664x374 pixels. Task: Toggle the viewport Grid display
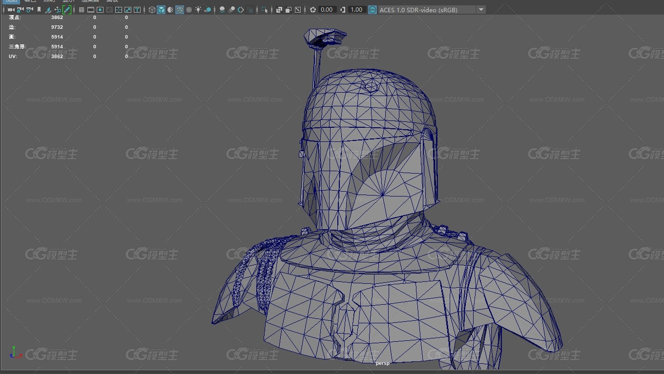tap(82, 10)
